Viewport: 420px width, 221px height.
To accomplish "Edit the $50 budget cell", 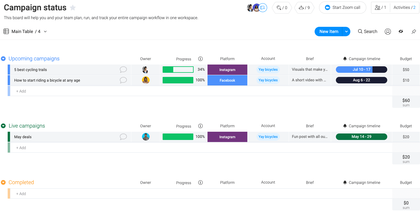I will 406,70.
